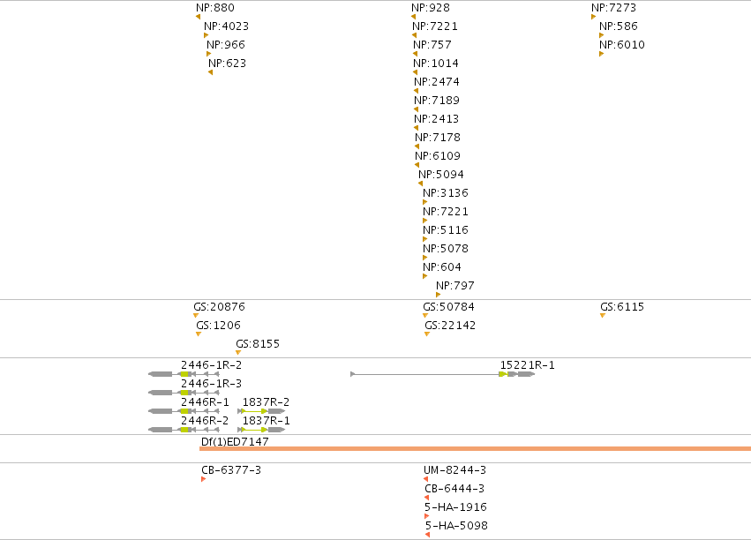
Task: Click the arrow marker beneath NP:623
Action: (210, 72)
